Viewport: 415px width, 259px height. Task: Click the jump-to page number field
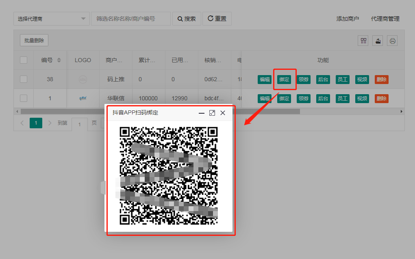(x=79, y=124)
